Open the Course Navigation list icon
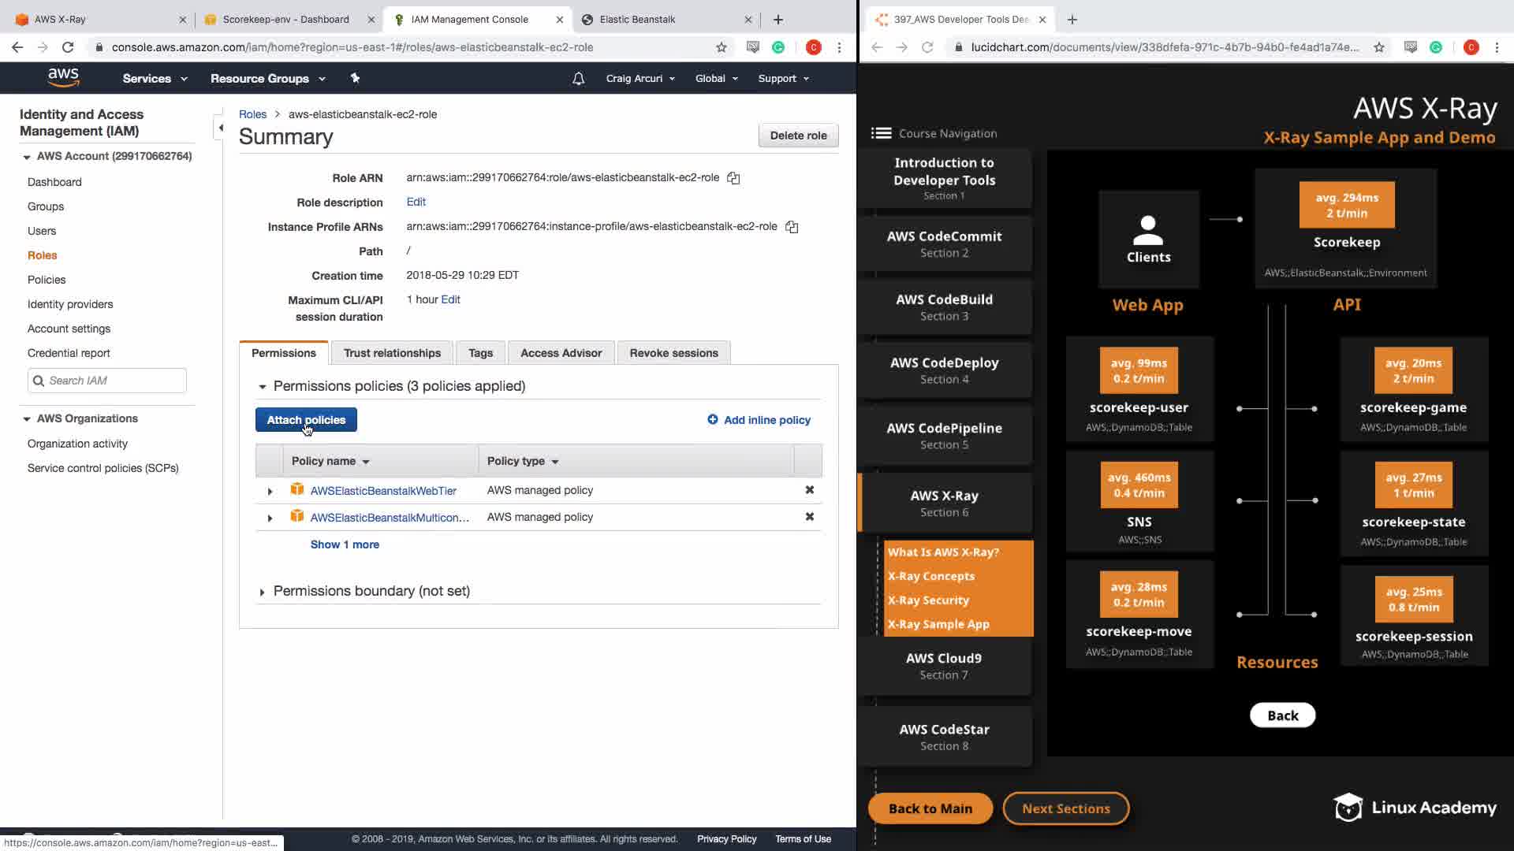 pyautogui.click(x=881, y=133)
